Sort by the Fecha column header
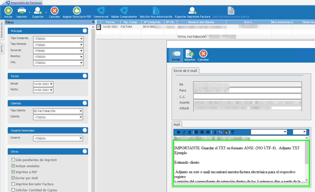 (x=110, y=22)
